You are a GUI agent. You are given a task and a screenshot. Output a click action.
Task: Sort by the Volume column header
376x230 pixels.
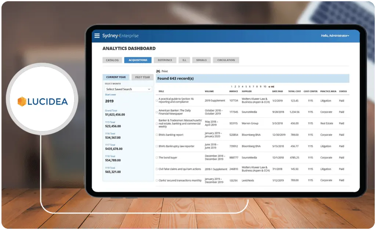[209, 91]
